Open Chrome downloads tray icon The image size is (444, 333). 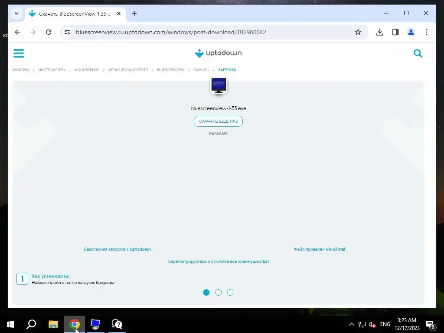(x=380, y=32)
